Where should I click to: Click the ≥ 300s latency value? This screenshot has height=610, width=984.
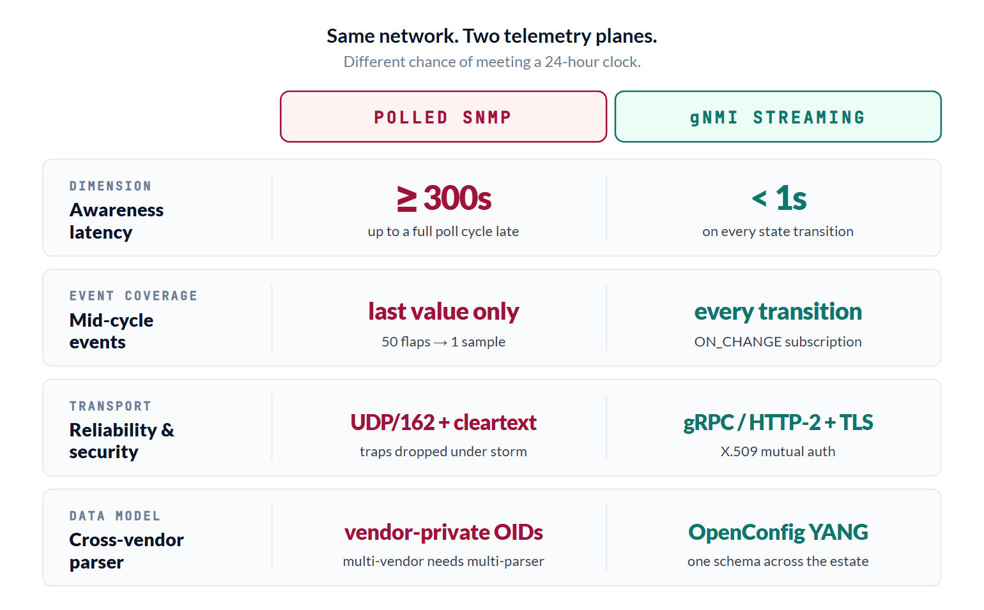coord(443,198)
